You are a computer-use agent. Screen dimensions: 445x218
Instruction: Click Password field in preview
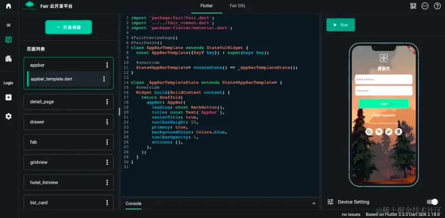(x=384, y=91)
